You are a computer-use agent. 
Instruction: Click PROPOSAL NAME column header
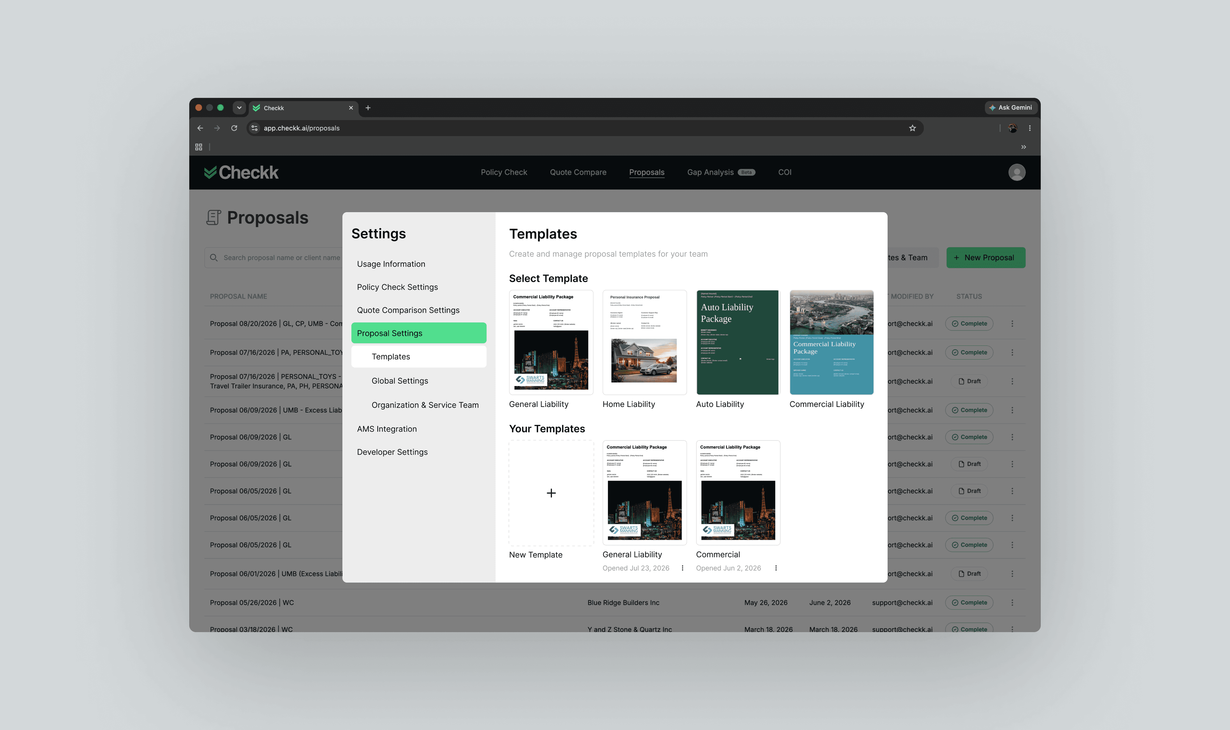point(238,296)
